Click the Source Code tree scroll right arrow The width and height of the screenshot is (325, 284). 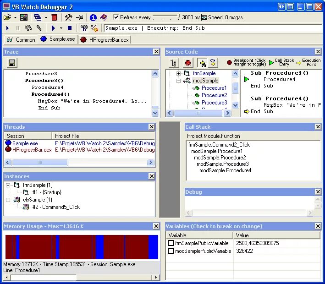point(227,113)
